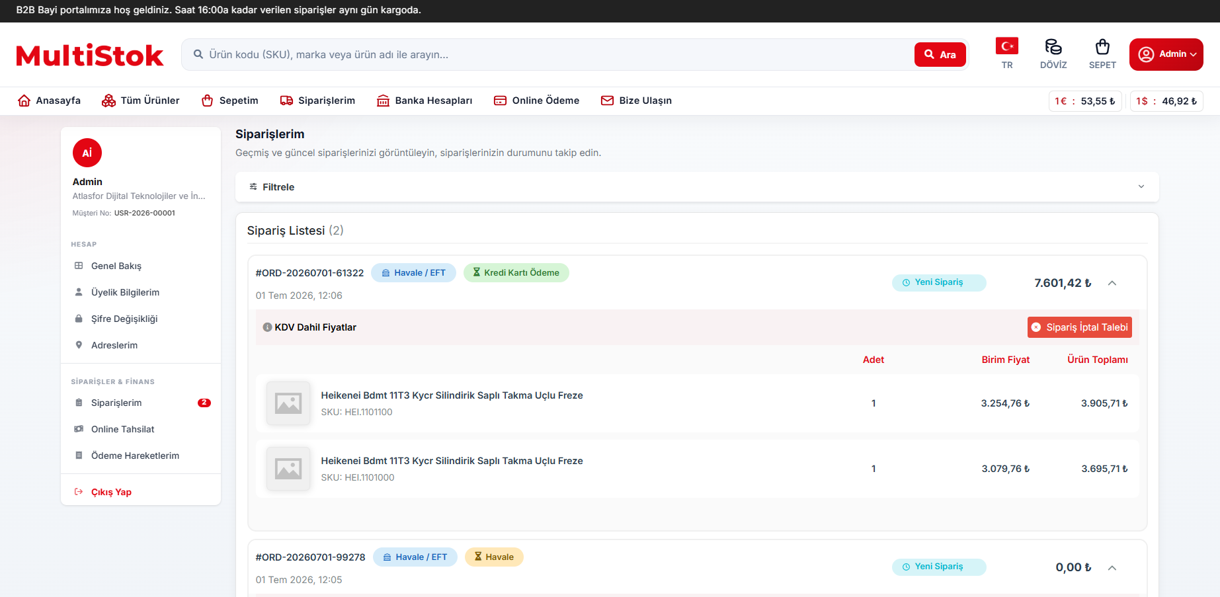1220x597 pixels.
Task: Click the filter sliders icon beside Filtrele
Action: [x=253, y=187]
